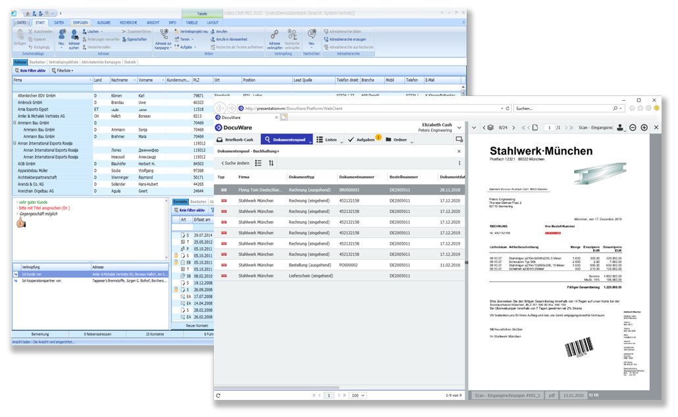
Task: Select the Bestellung (ausgehend) PO000002 row
Action: click(x=340, y=265)
